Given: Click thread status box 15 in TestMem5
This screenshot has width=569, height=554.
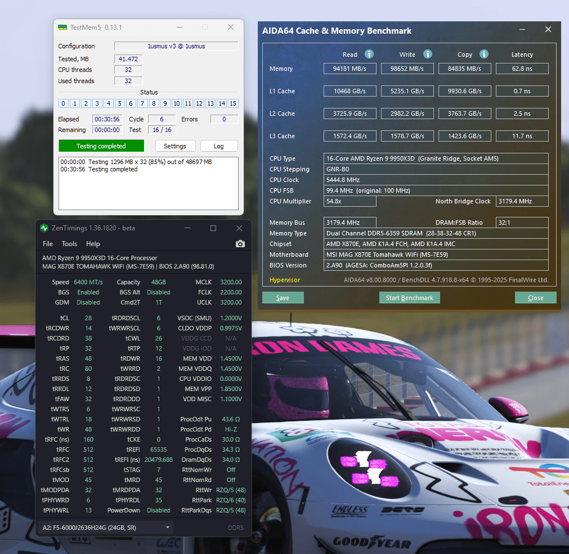Looking at the screenshot, I should click(x=233, y=103).
